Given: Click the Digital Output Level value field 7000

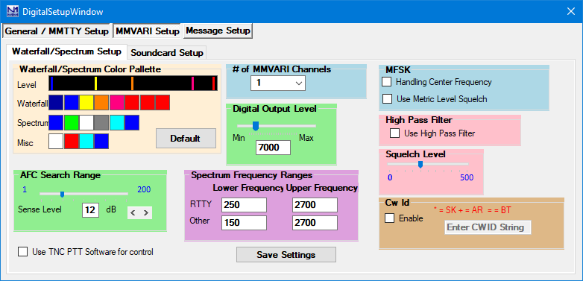Looking at the screenshot, I should pyautogui.click(x=274, y=148).
